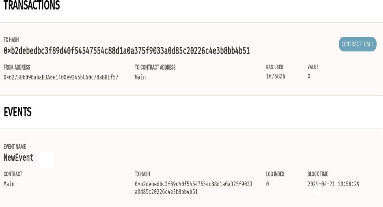The height and width of the screenshot is (207, 383).
Task: Click the gas used value 1676826
Action: (275, 76)
